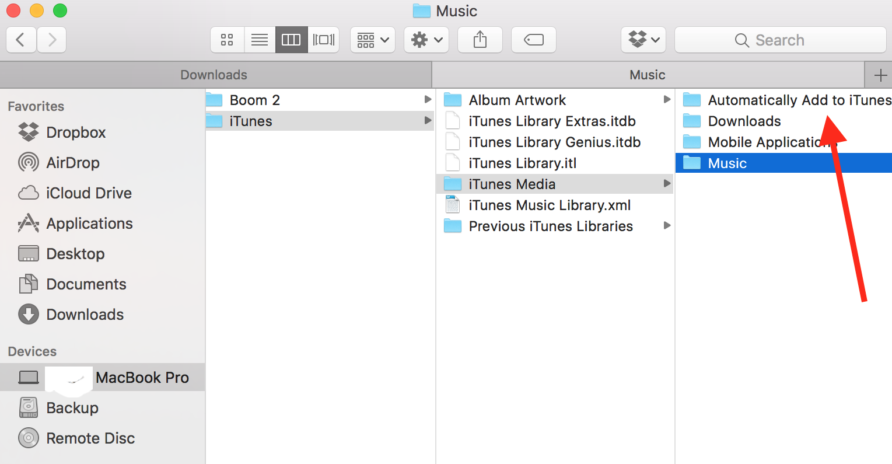Select Previous iTunes Libraries folder
The width and height of the screenshot is (892, 464).
(554, 226)
